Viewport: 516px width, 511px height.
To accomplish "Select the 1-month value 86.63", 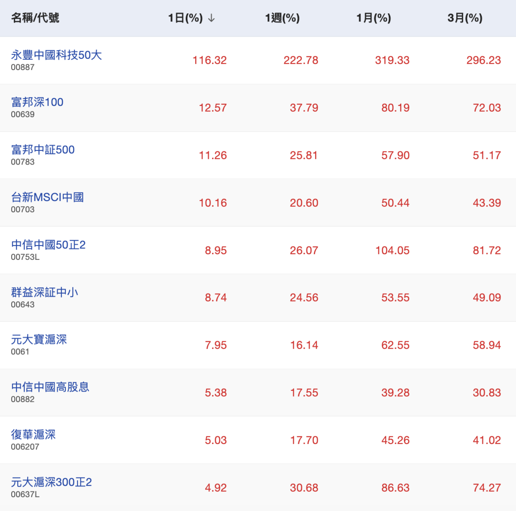I will 396,488.
